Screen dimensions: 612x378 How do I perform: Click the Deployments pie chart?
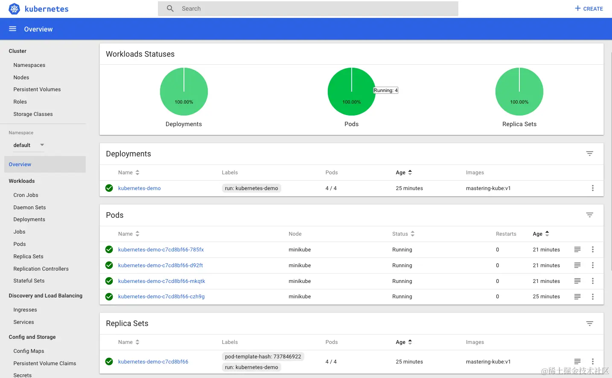(184, 92)
